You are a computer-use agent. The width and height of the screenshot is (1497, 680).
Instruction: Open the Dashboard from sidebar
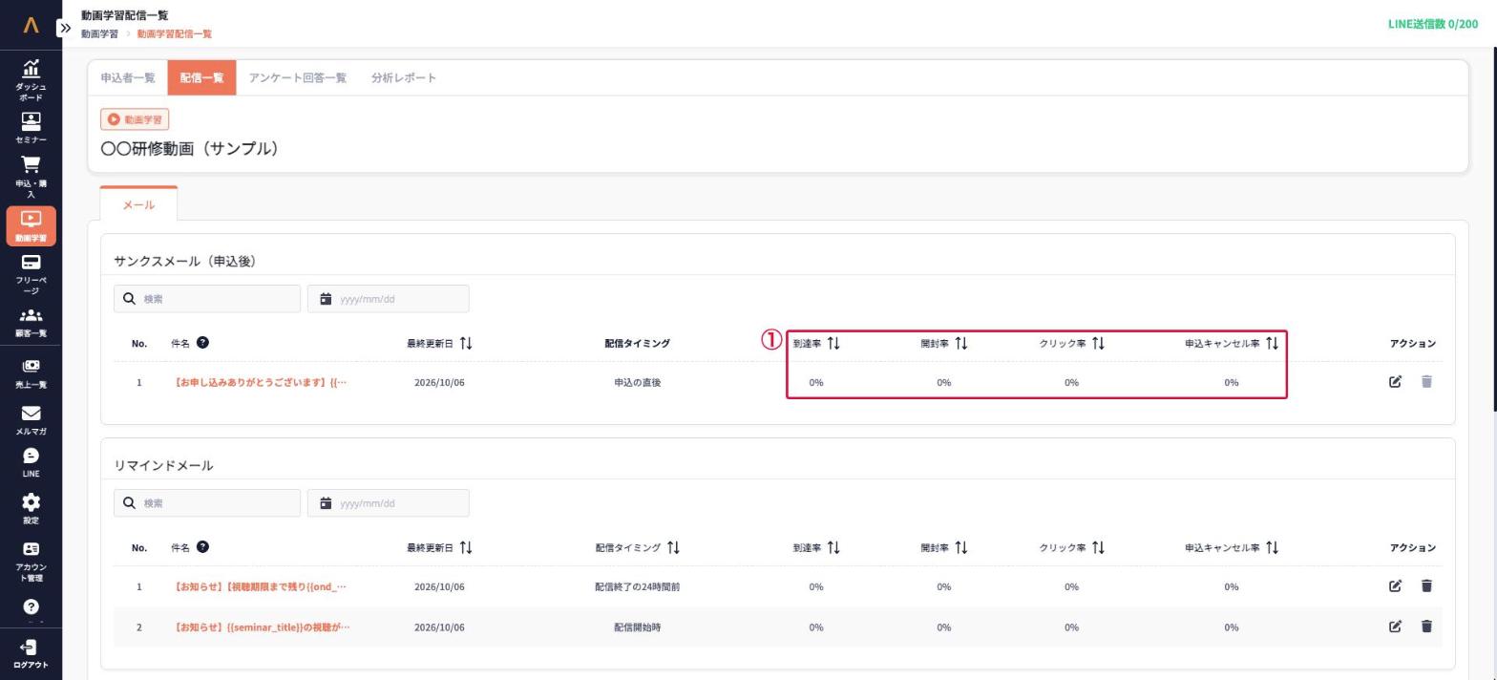pos(31,79)
